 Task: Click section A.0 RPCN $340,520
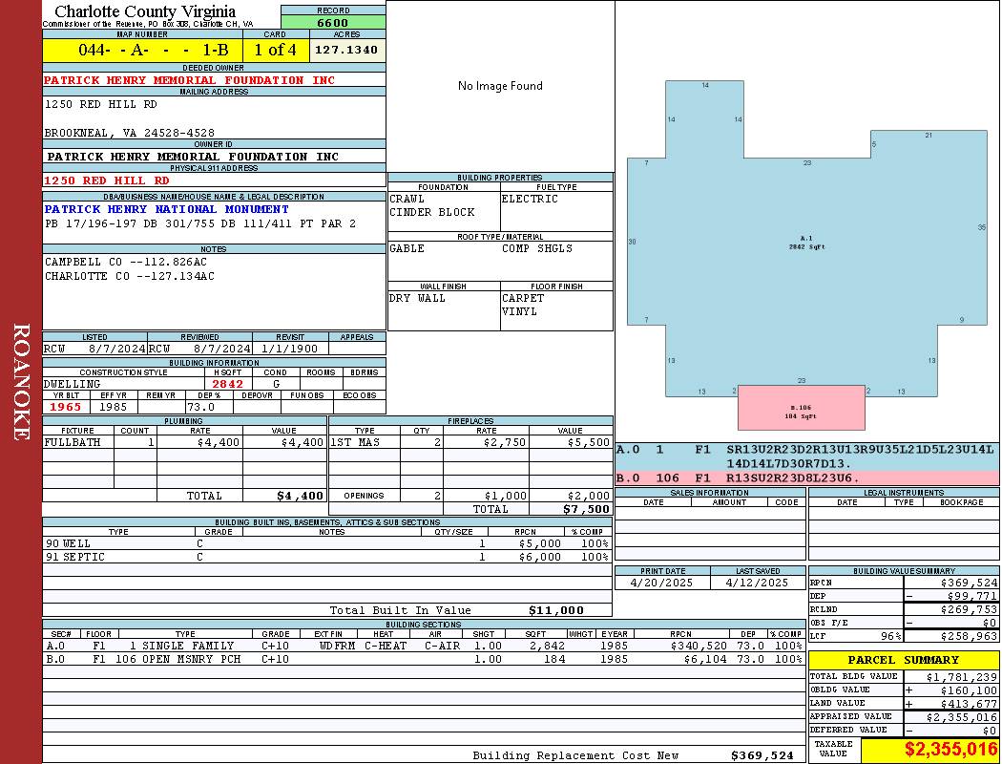click(699, 647)
